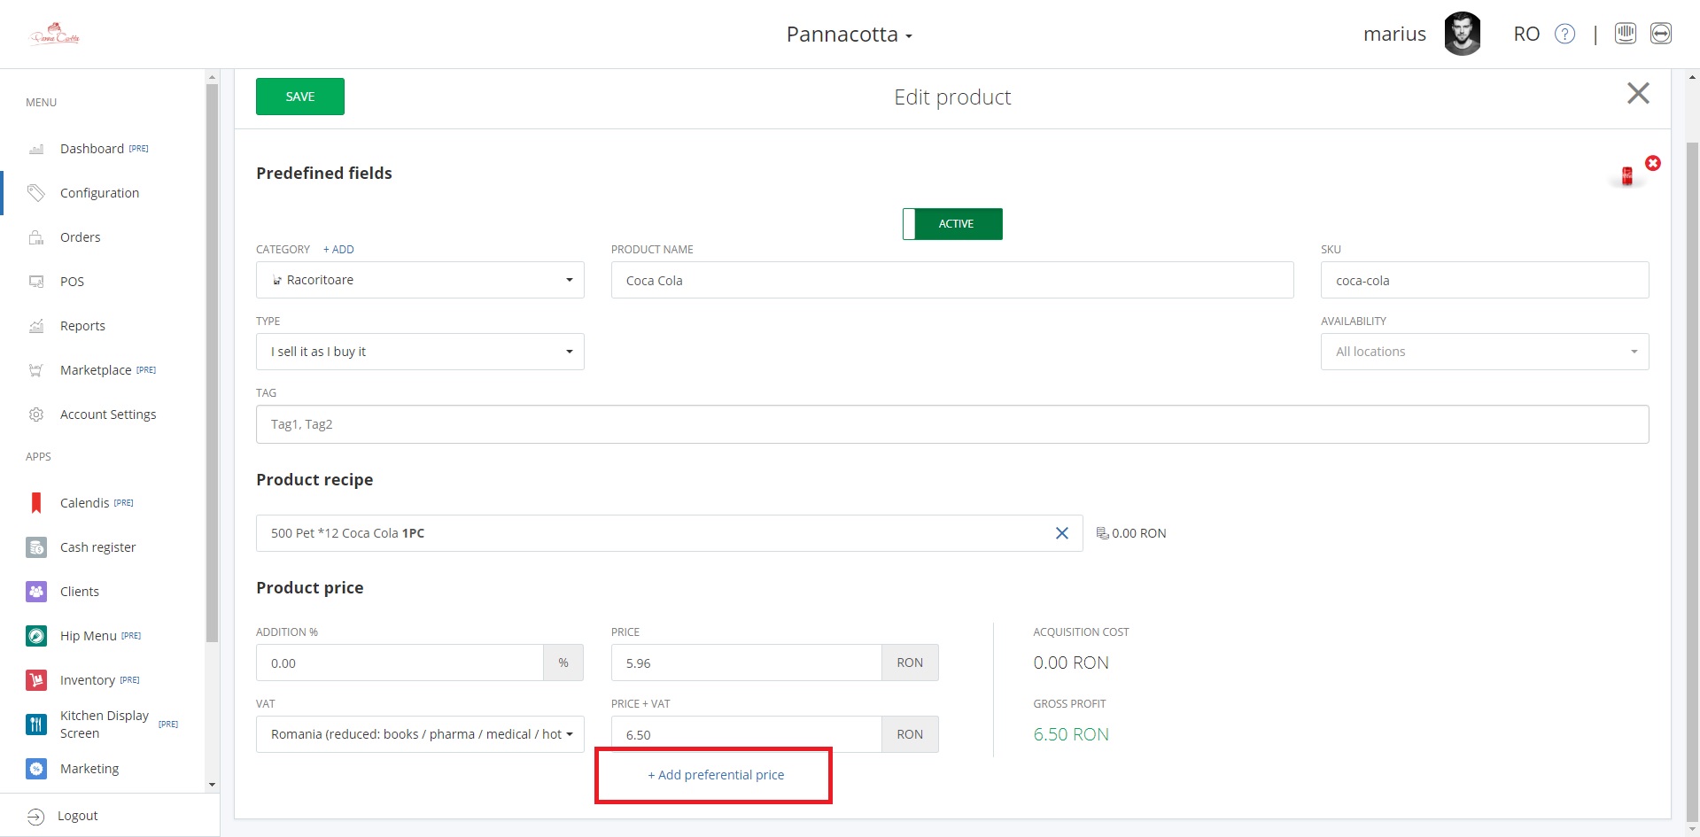Click the Coca Cola product thumbnail
1700x837 pixels.
click(x=1627, y=176)
